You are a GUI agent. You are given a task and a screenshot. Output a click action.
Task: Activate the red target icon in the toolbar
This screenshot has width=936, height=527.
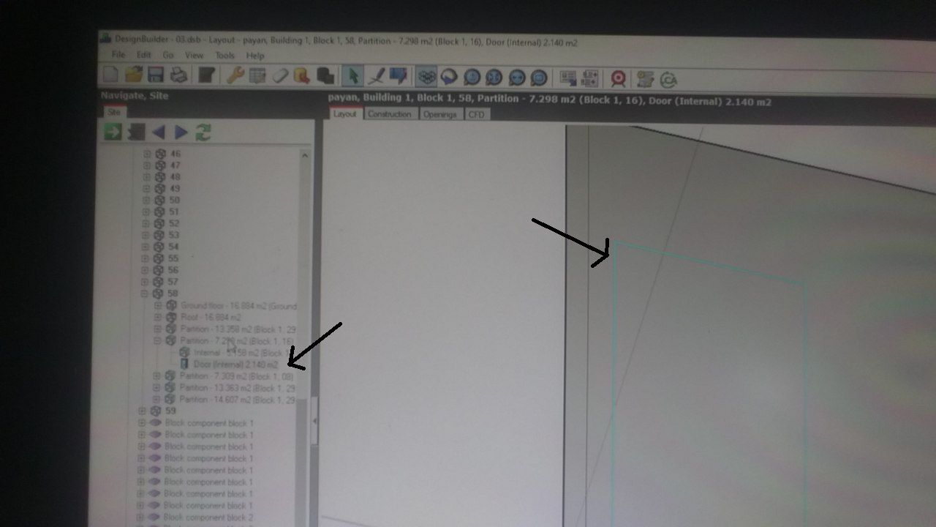pos(619,78)
